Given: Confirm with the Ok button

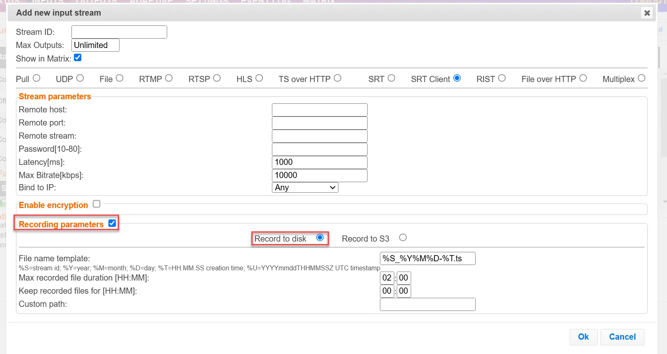Looking at the screenshot, I should click(583, 337).
